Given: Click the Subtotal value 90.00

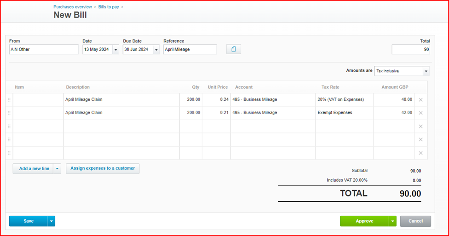Looking at the screenshot, I should (x=415, y=171).
